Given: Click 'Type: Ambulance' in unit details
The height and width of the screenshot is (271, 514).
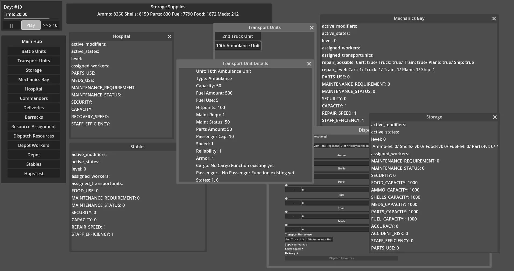Looking at the screenshot, I should [x=214, y=78].
